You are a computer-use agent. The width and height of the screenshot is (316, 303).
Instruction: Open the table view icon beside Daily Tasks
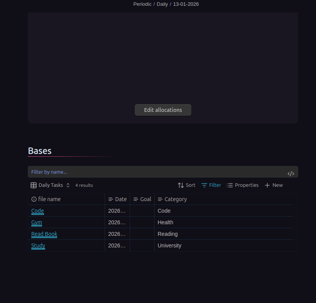[34, 185]
